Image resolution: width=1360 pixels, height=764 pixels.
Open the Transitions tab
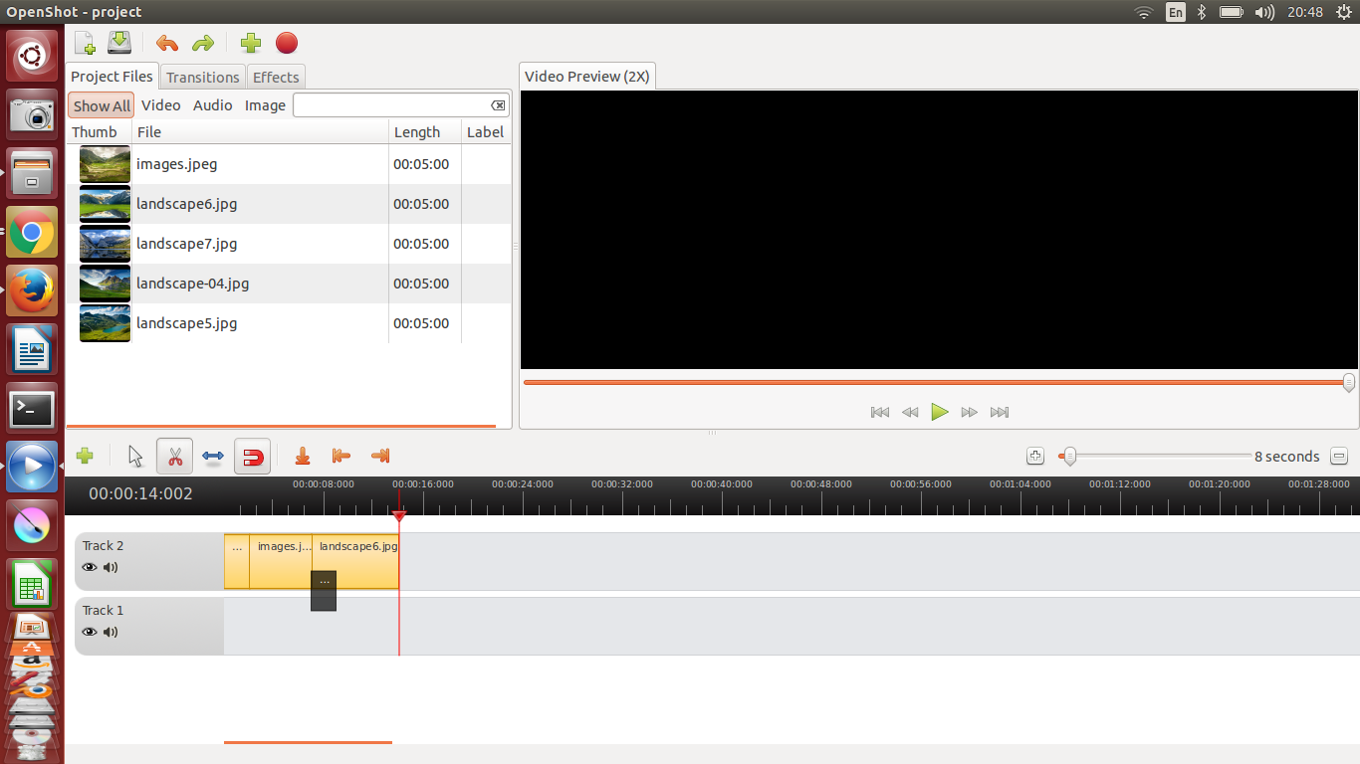[203, 78]
